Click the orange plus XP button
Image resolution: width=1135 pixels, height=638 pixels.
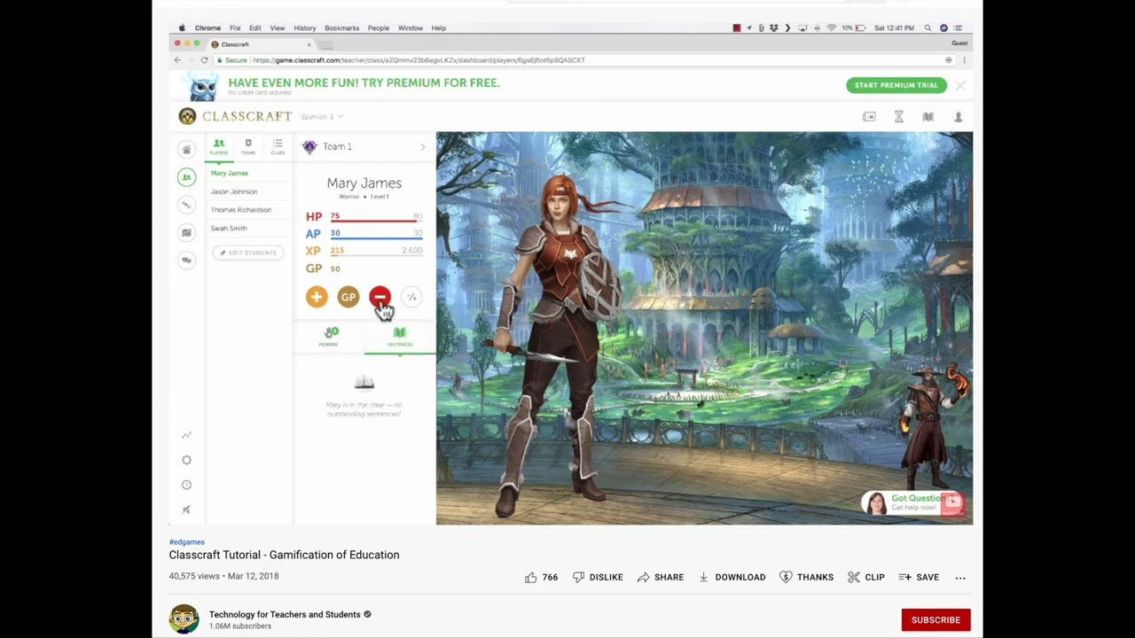[x=317, y=297]
